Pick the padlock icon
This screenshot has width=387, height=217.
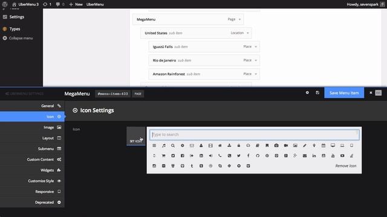pos(239,146)
